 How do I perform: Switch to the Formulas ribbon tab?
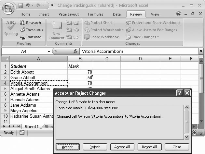[x=95, y=14]
